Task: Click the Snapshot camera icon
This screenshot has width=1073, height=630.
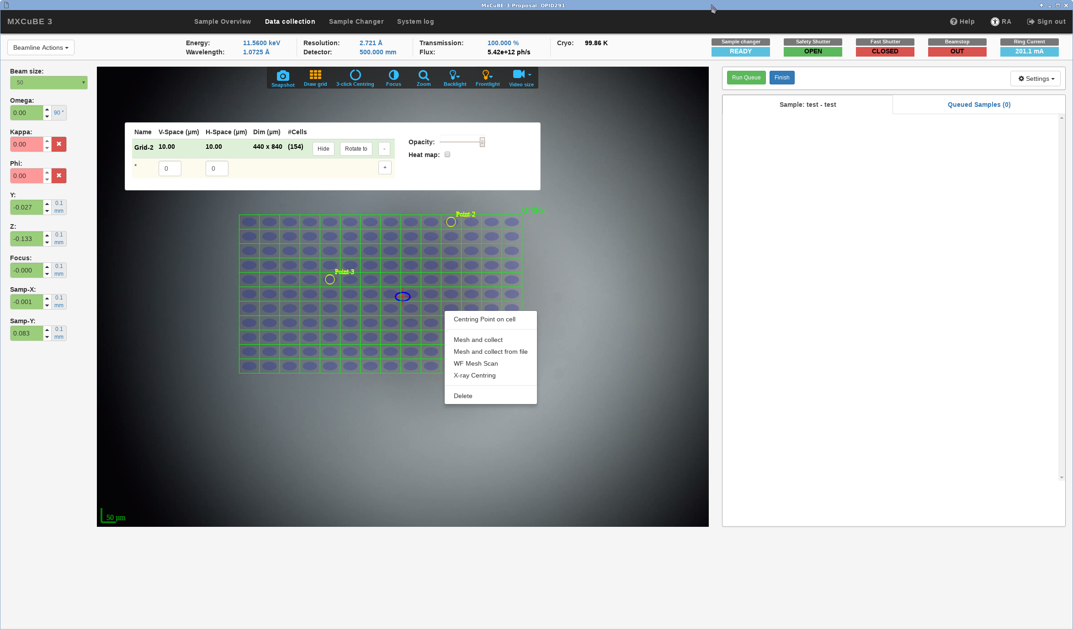Action: point(283,76)
